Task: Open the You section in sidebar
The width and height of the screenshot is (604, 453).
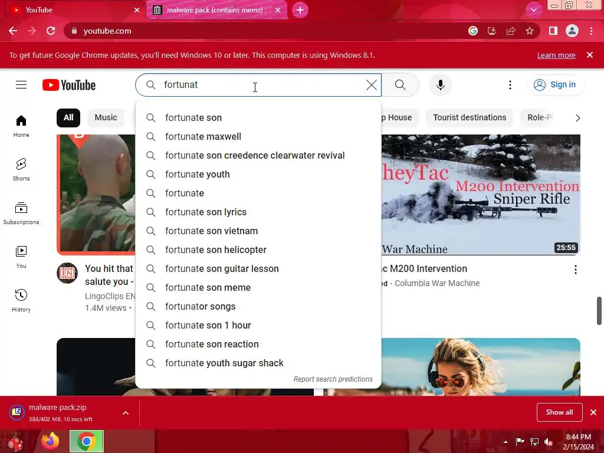Action: pos(21,257)
